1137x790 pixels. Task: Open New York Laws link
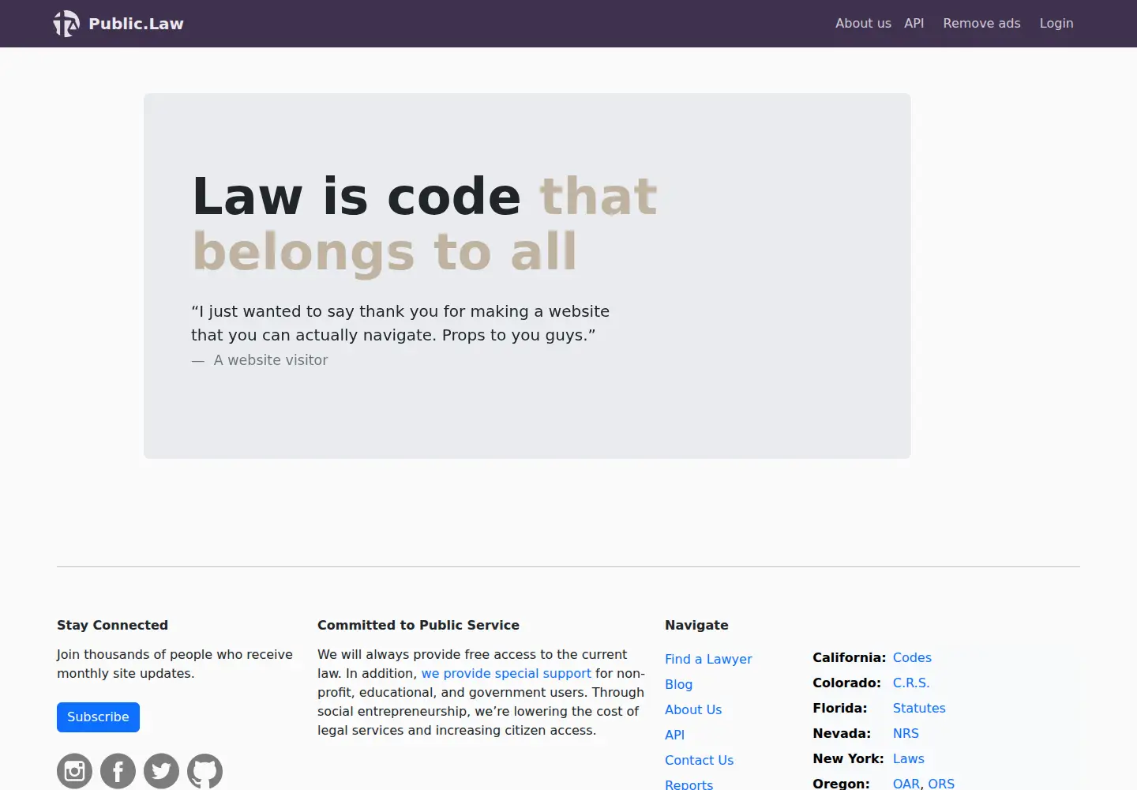(x=908, y=758)
